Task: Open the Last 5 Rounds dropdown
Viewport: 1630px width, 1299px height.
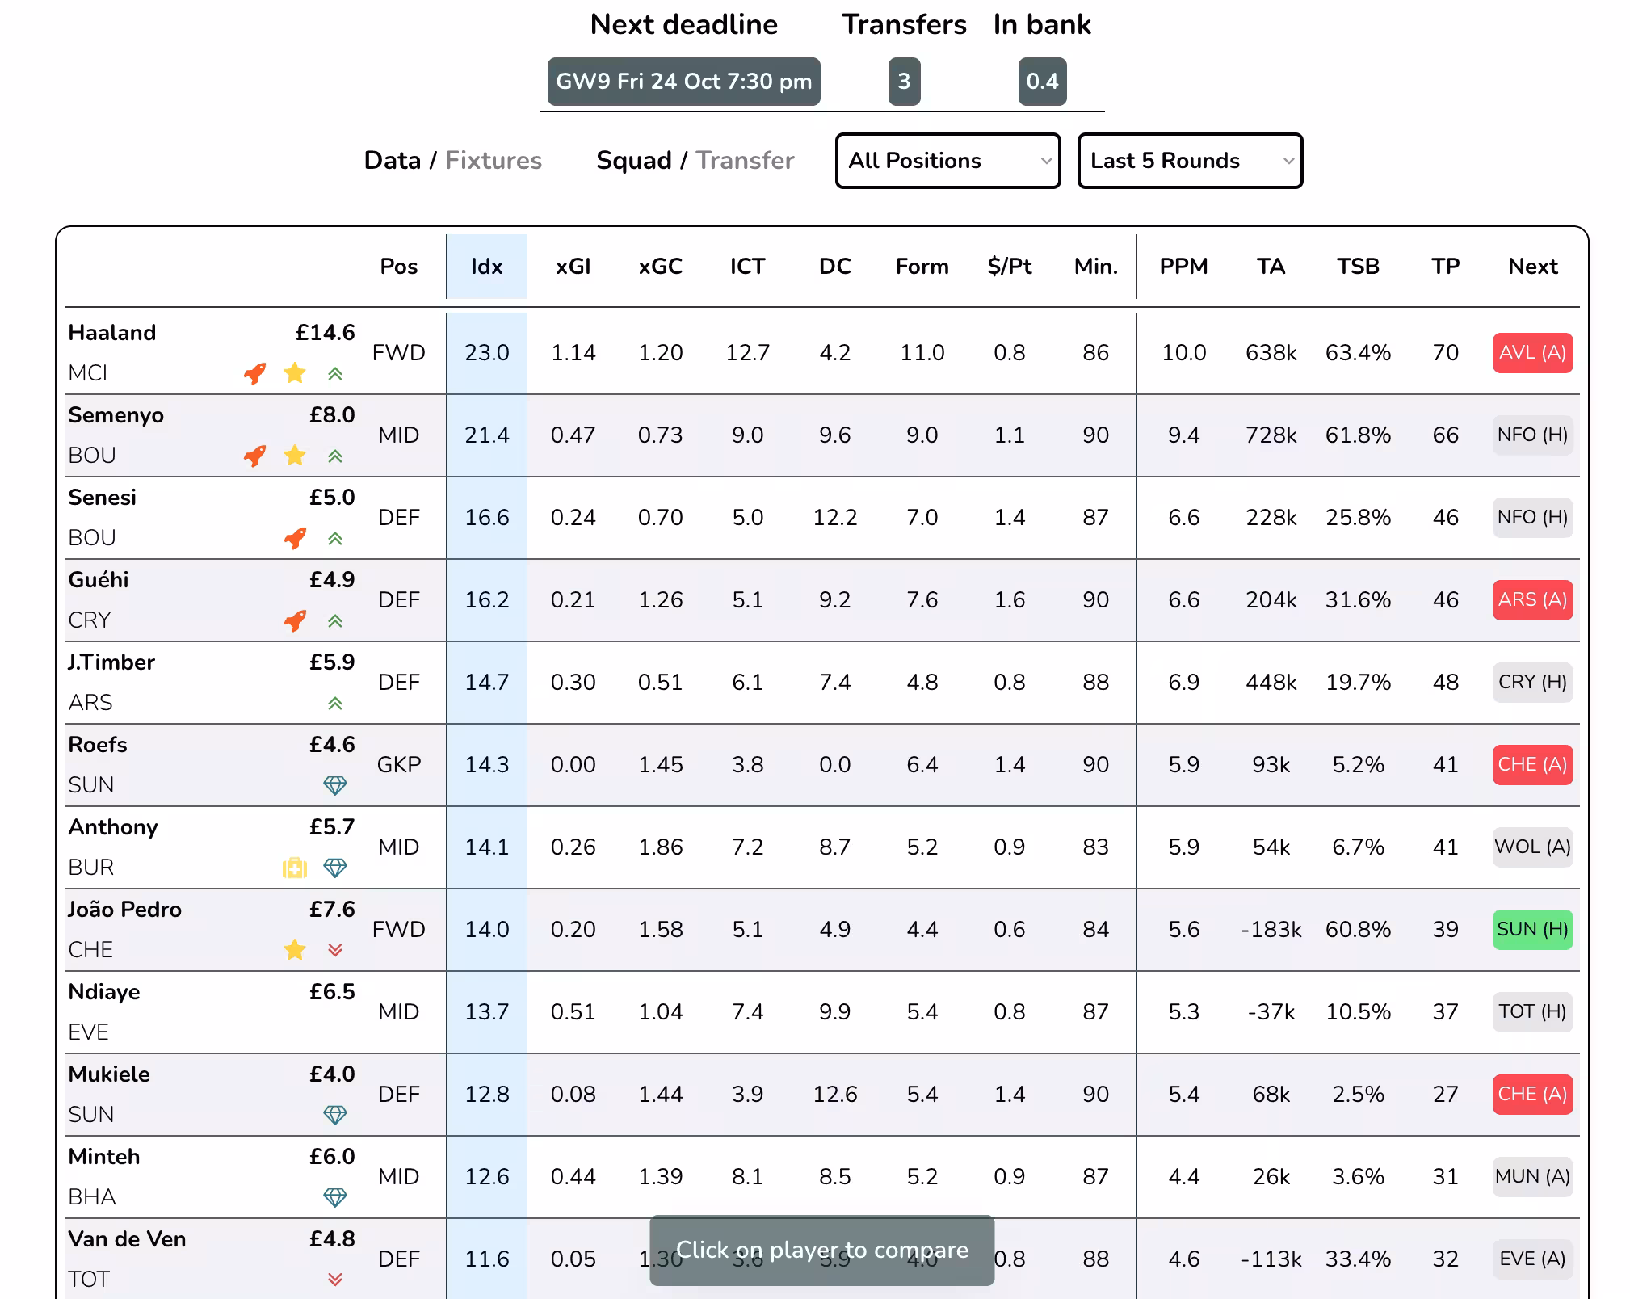Action: [x=1190, y=161]
